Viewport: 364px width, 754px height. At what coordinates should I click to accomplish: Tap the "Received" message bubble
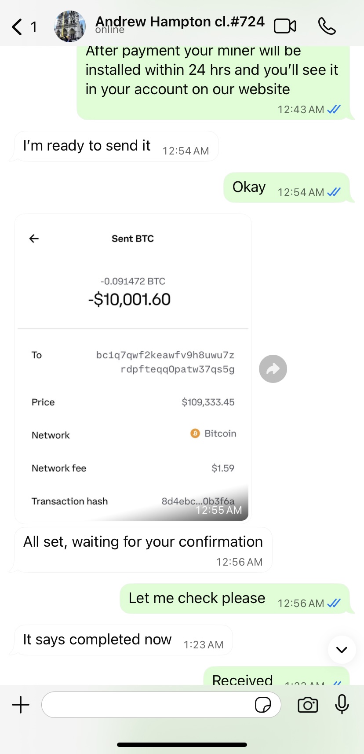(276, 677)
